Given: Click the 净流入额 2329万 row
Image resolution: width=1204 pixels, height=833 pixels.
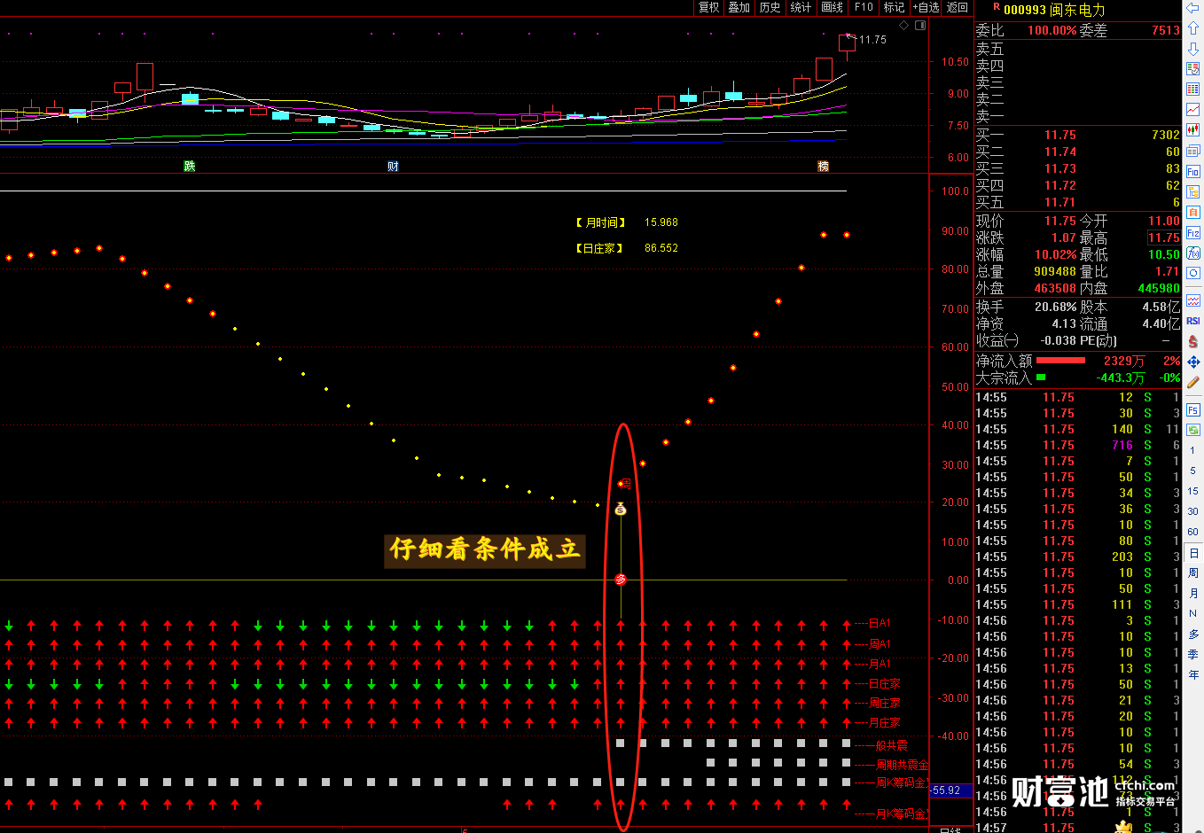Looking at the screenshot, I should click(x=1078, y=361).
